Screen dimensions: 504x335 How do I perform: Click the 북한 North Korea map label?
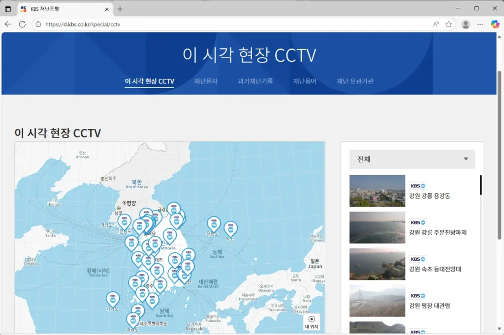pos(137,183)
